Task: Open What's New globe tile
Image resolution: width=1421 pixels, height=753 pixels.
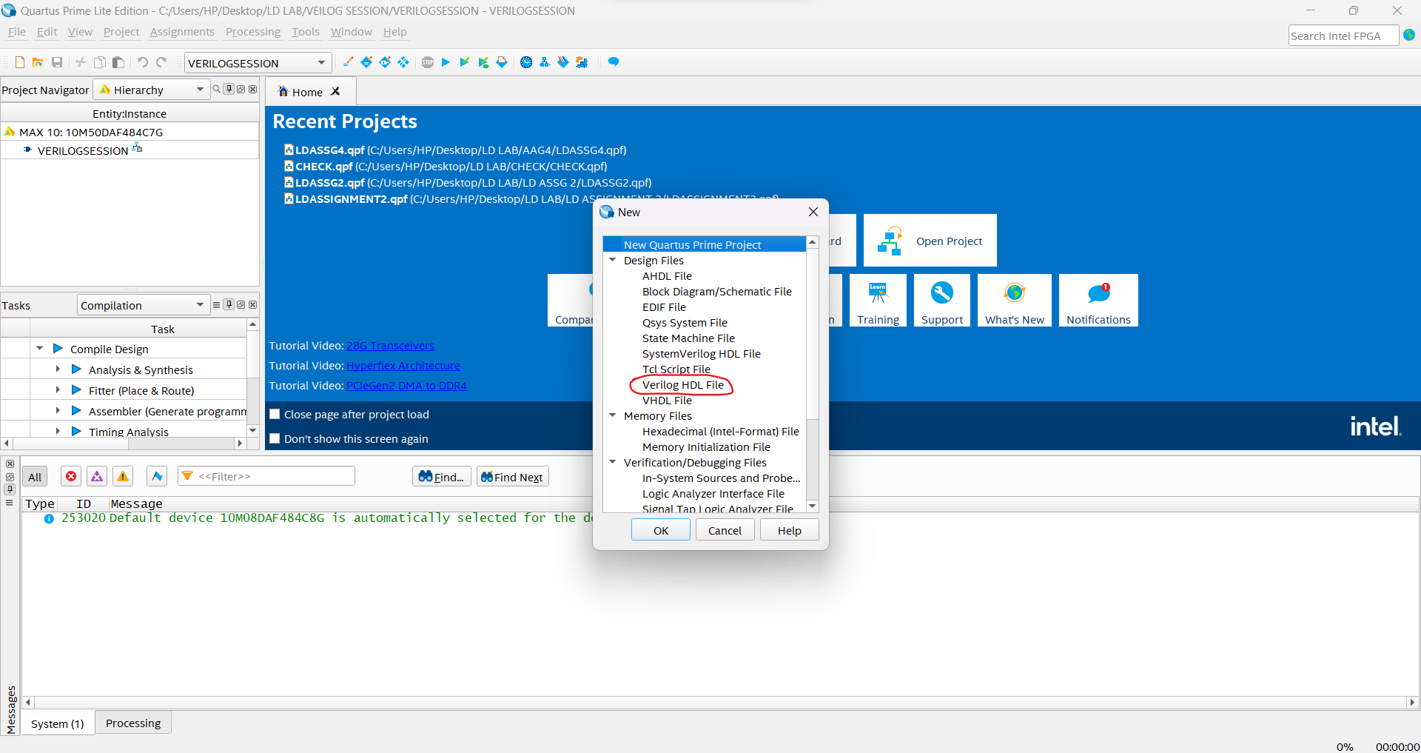Action: [1014, 300]
